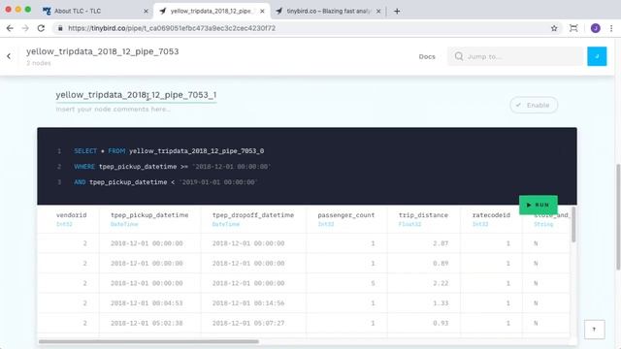Close the About TLC tab
The height and width of the screenshot is (349, 621).
146,11
